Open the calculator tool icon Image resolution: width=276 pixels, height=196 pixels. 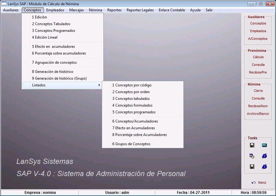pyautogui.click(x=264, y=145)
